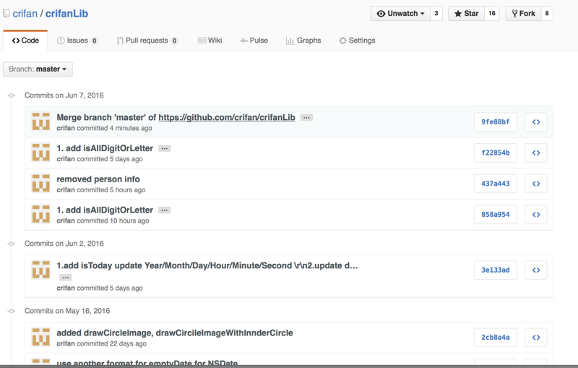Browse repository at commit 2cb8a4a
Screen dimensions: 578x368
535,338
